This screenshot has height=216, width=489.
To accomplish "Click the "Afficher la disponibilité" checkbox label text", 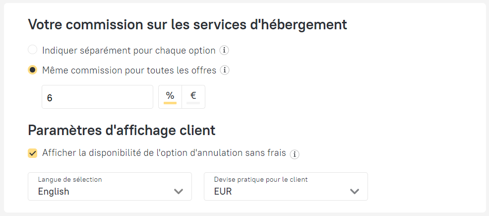I will (x=164, y=153).
